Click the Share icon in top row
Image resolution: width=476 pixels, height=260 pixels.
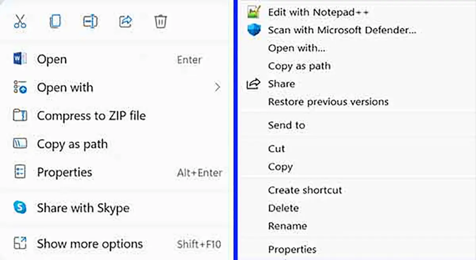point(125,21)
